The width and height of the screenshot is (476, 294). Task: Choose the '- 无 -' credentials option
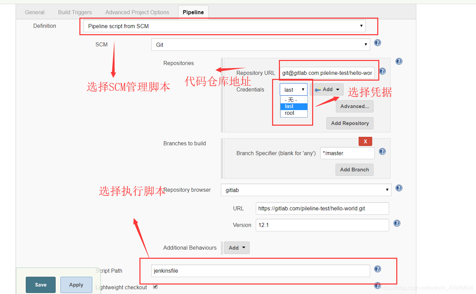pyautogui.click(x=294, y=100)
